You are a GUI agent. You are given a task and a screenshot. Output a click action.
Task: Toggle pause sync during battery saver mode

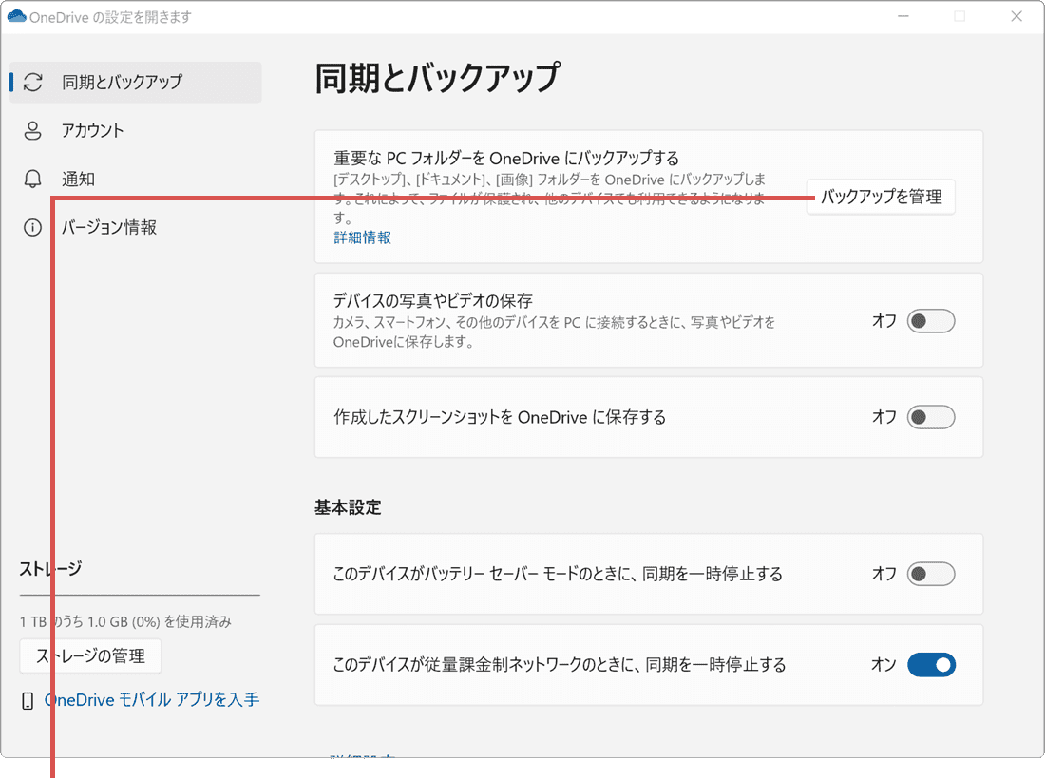pos(930,574)
